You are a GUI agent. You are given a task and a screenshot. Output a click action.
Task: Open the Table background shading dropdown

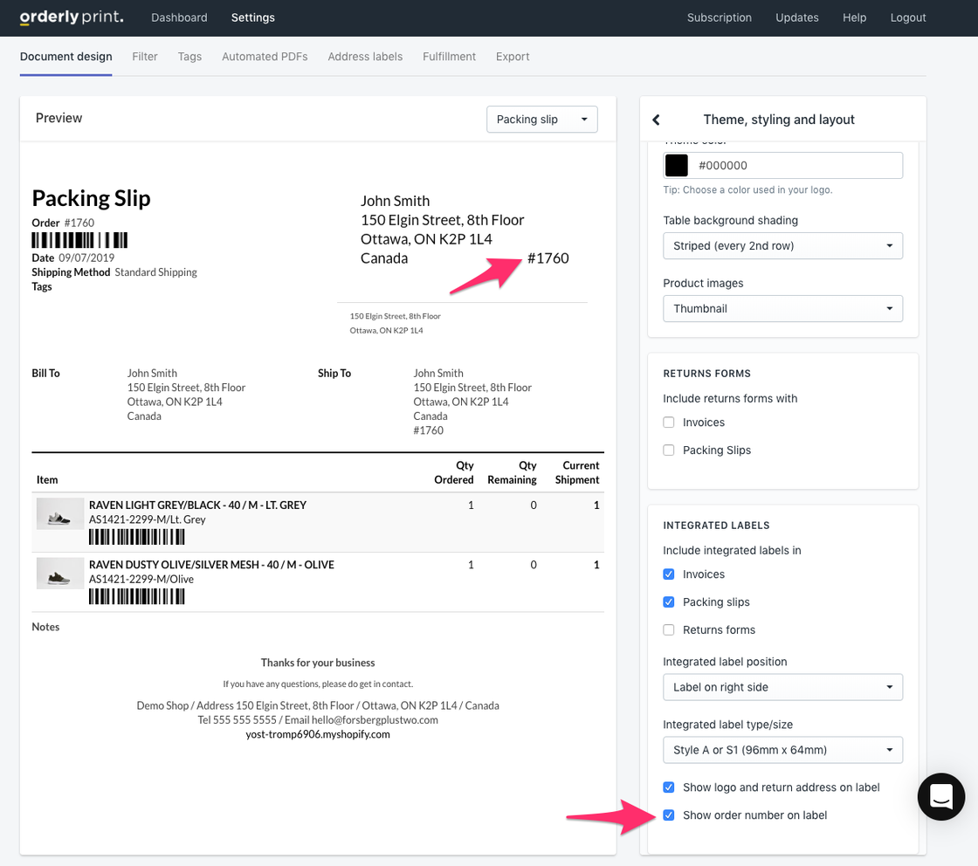pyautogui.click(x=782, y=245)
